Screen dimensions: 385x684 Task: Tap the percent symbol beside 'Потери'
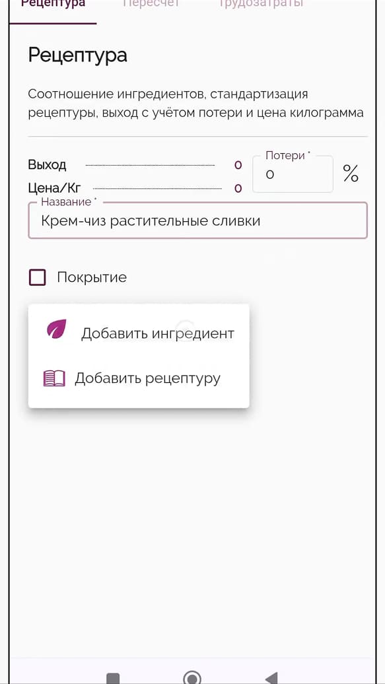(x=351, y=173)
